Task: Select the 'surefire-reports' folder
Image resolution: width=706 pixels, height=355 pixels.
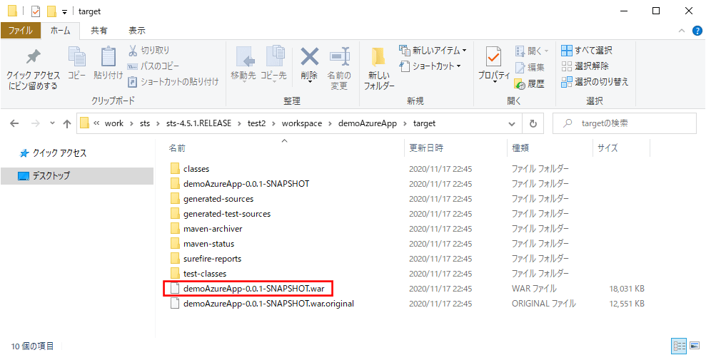Action: click(212, 259)
